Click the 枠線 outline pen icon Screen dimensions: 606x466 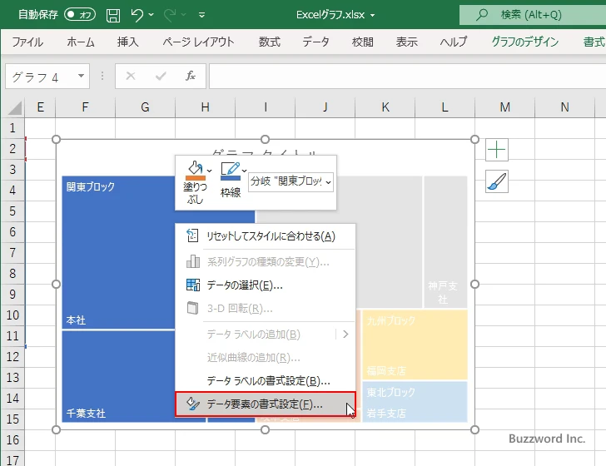(231, 171)
